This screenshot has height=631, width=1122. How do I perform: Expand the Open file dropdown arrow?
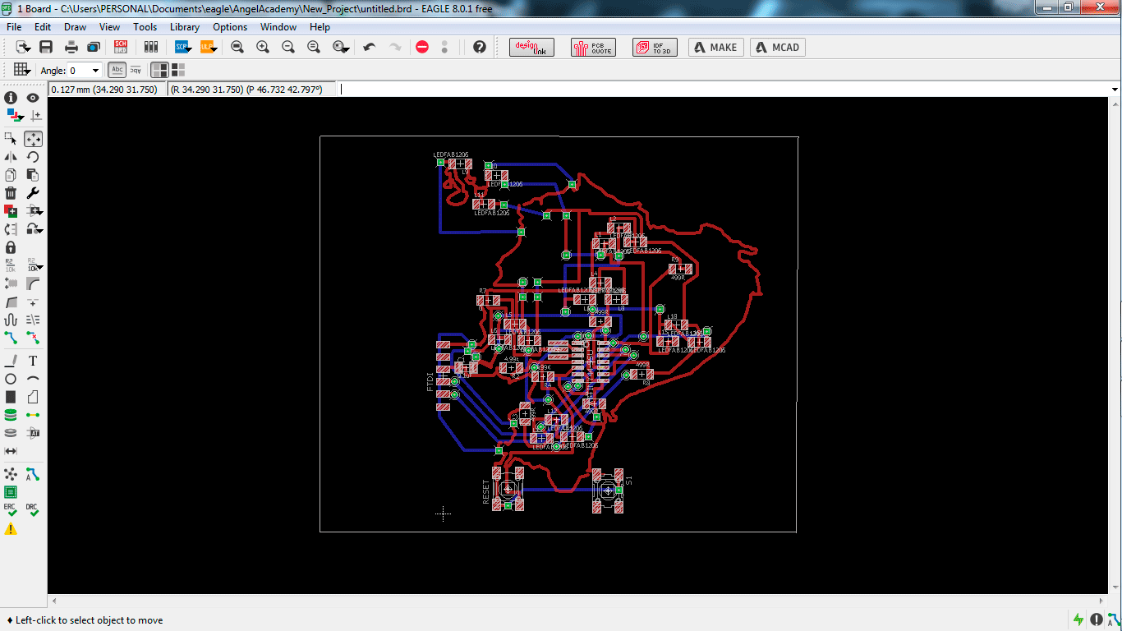(x=27, y=50)
